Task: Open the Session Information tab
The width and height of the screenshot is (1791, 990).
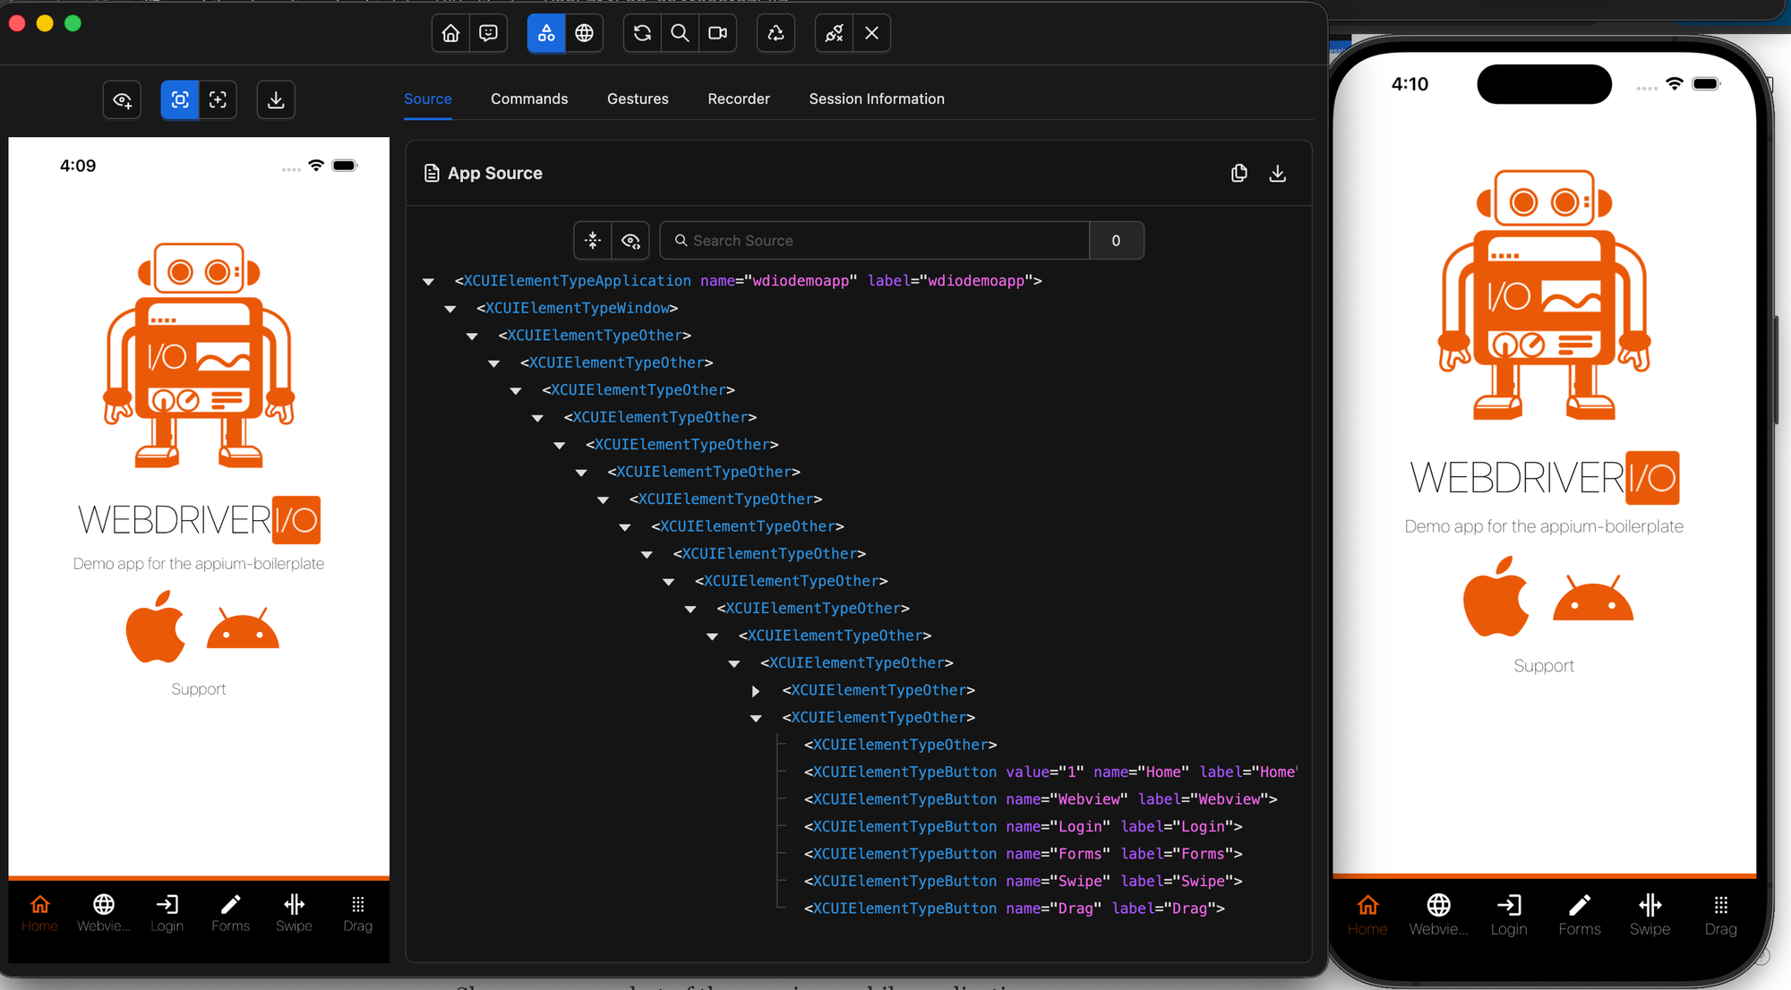Action: (876, 98)
